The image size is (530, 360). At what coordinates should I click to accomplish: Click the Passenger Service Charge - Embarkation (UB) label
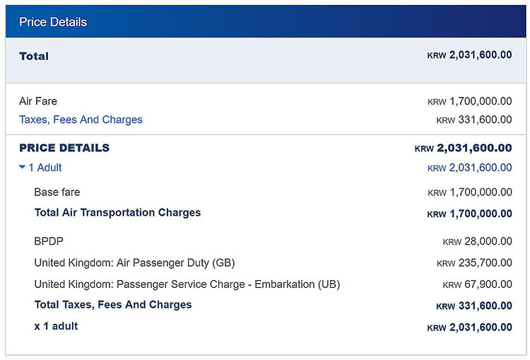(187, 284)
